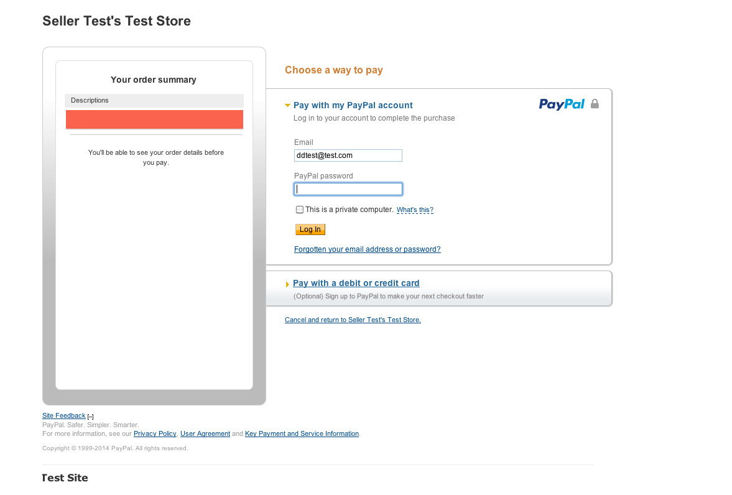Screen dimensions: 732x495
Task: Click the gray padlock security icon
Action: tap(595, 104)
